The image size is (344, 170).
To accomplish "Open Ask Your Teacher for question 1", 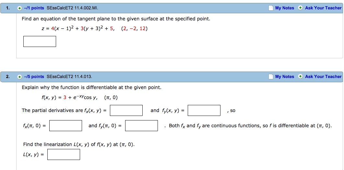I will coord(323,8).
